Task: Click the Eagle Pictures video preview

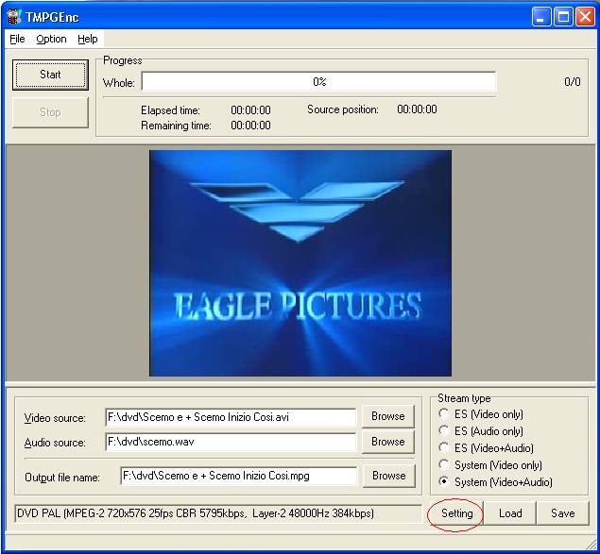Action: [300, 263]
